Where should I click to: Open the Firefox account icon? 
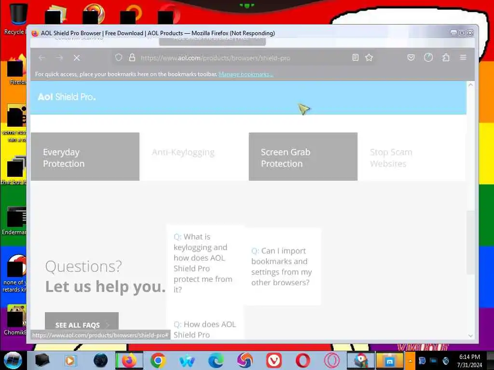(428, 58)
